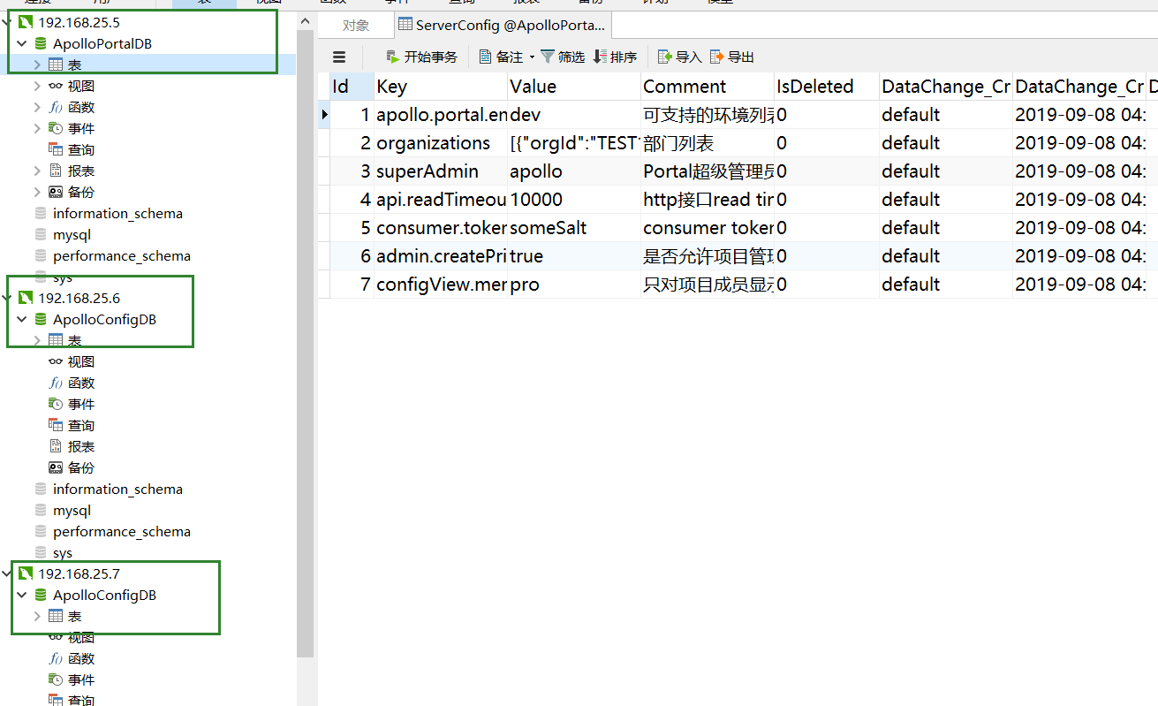
Task: Switch to ServerConfig @ApolloPorta... tab
Action: point(502,26)
